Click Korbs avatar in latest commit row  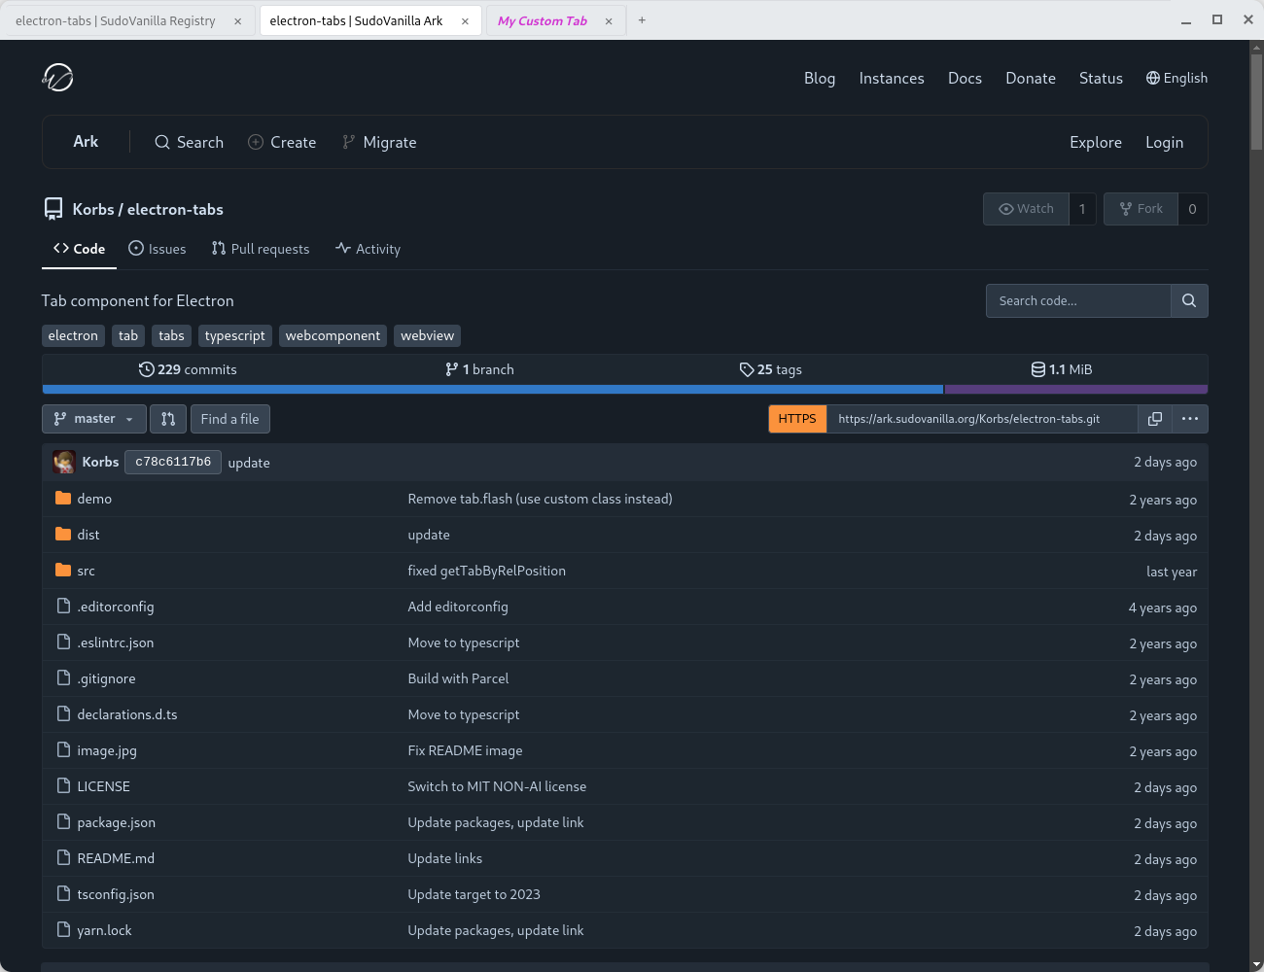(64, 462)
